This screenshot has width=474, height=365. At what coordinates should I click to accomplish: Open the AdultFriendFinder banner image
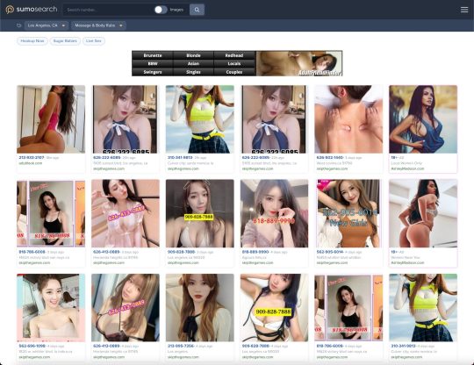tap(299, 63)
